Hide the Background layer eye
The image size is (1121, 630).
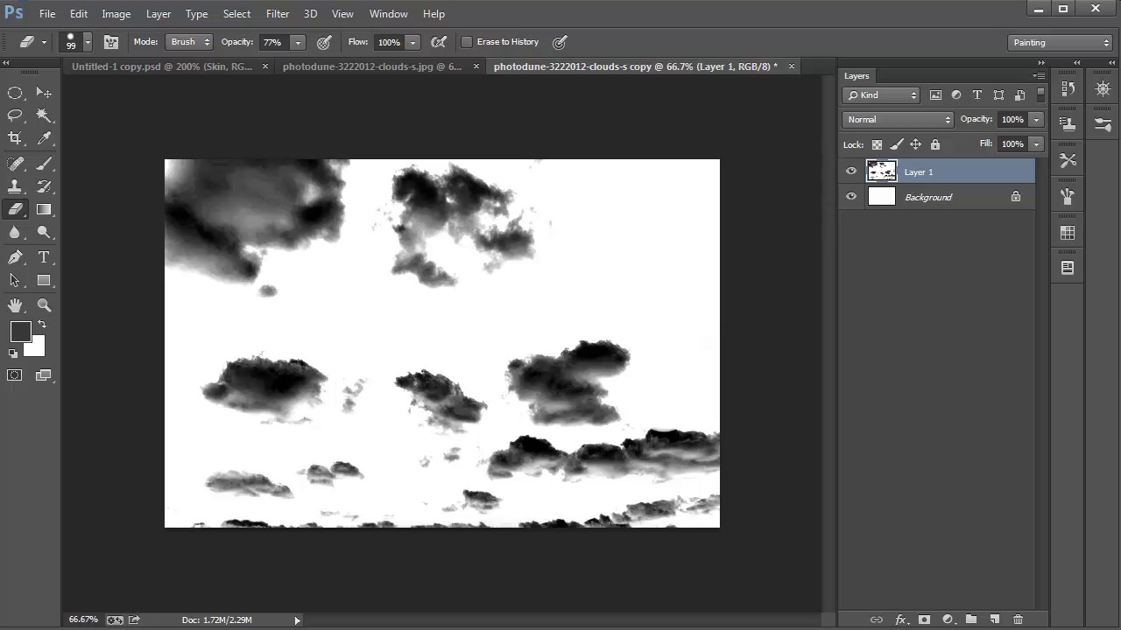[851, 197]
